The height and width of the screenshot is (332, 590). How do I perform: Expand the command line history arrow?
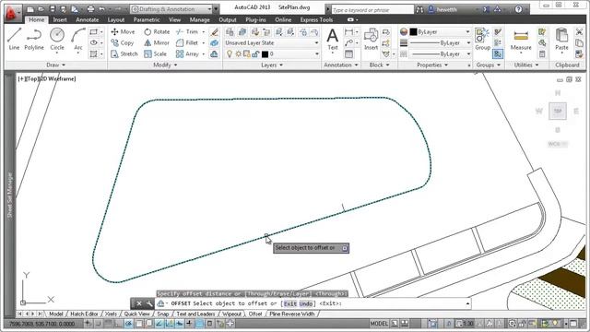[x=467, y=303]
